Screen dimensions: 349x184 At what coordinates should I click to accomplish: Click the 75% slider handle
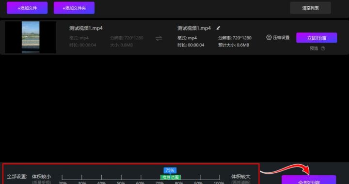pyautogui.click(x=170, y=170)
